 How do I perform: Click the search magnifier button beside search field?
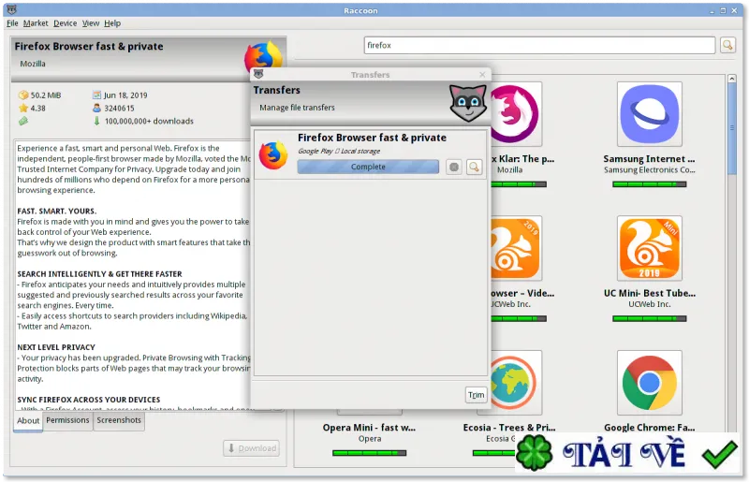tap(727, 45)
